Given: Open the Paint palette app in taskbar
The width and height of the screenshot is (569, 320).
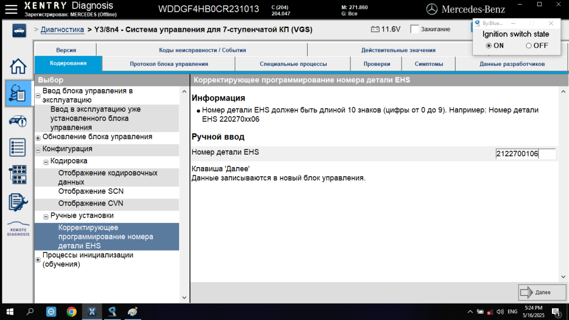Looking at the screenshot, I should point(133,311).
